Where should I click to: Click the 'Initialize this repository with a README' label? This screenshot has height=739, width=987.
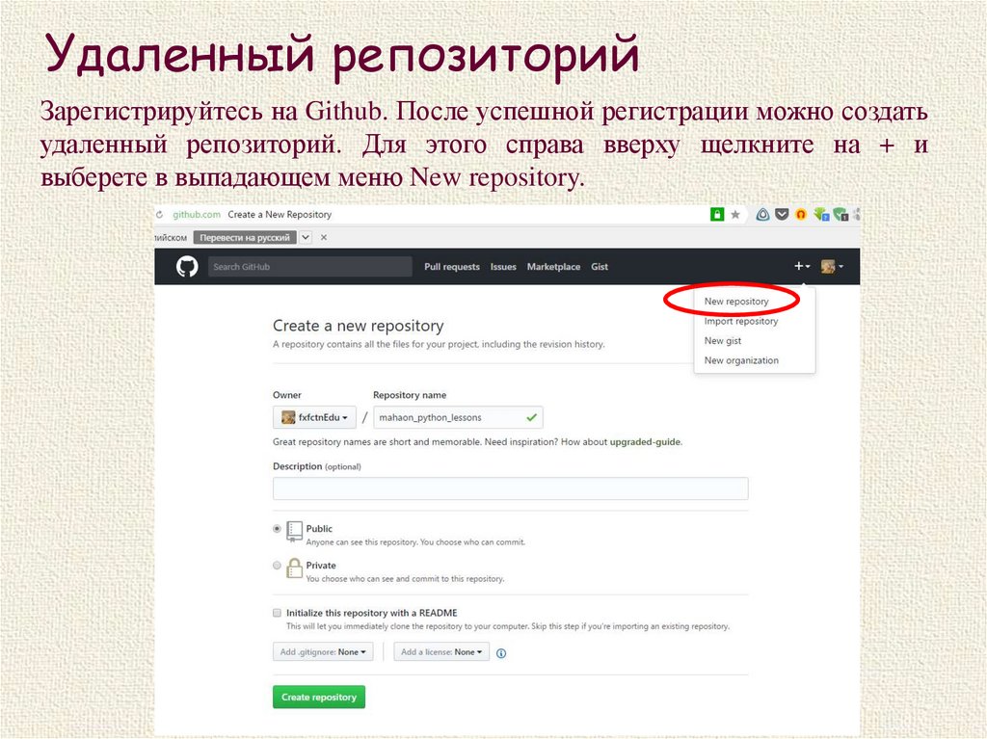(371, 613)
